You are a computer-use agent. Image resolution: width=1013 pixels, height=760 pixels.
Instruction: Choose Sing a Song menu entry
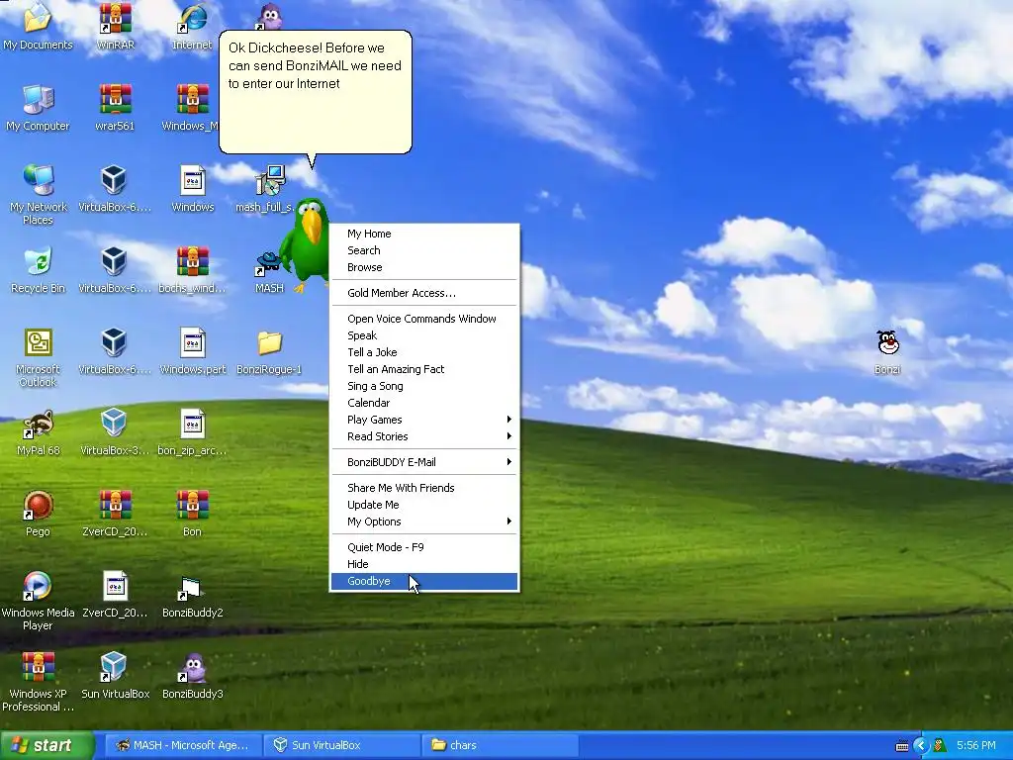coord(424,386)
